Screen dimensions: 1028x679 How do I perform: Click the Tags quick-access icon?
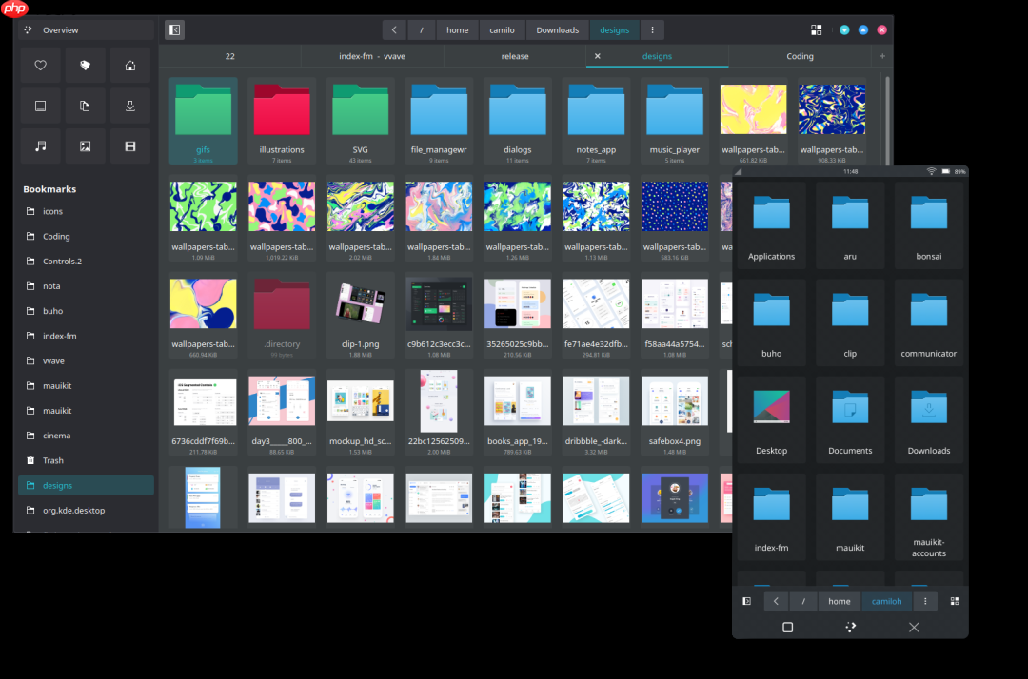point(85,66)
